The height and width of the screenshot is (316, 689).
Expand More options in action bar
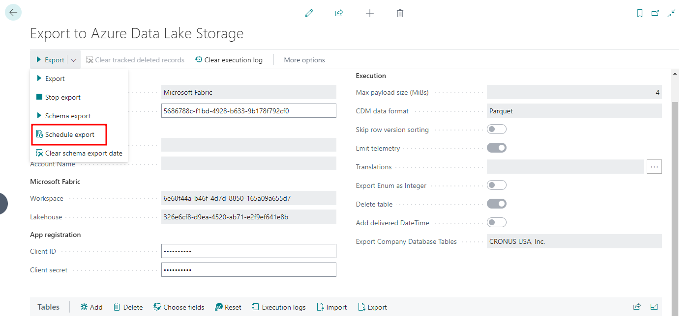pos(304,60)
